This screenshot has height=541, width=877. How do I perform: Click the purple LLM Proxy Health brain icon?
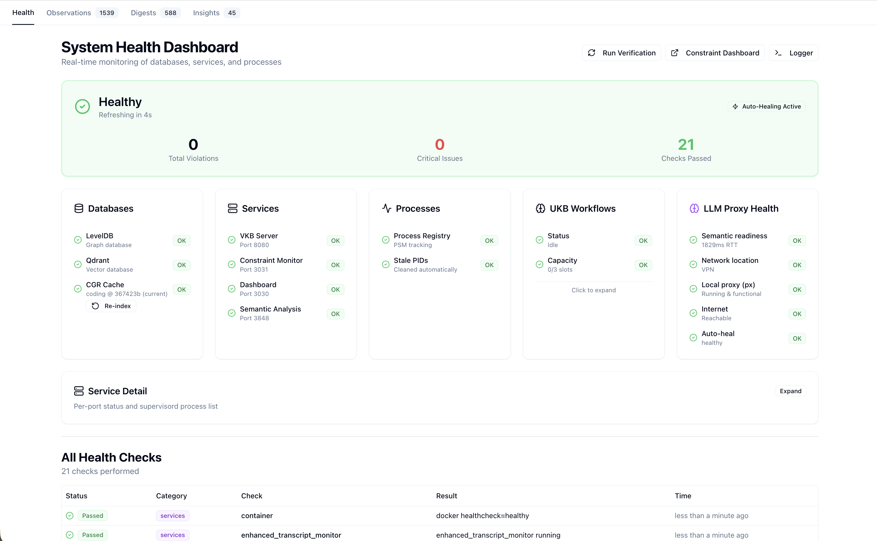tap(694, 208)
